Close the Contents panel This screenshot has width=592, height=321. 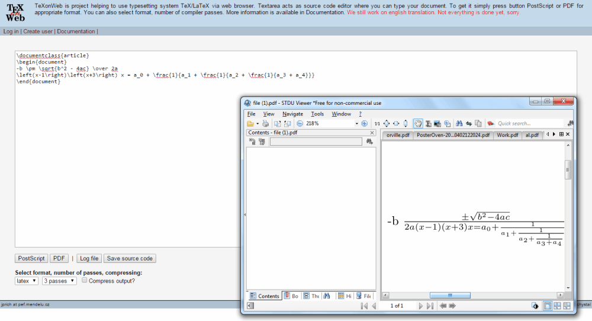(372, 133)
